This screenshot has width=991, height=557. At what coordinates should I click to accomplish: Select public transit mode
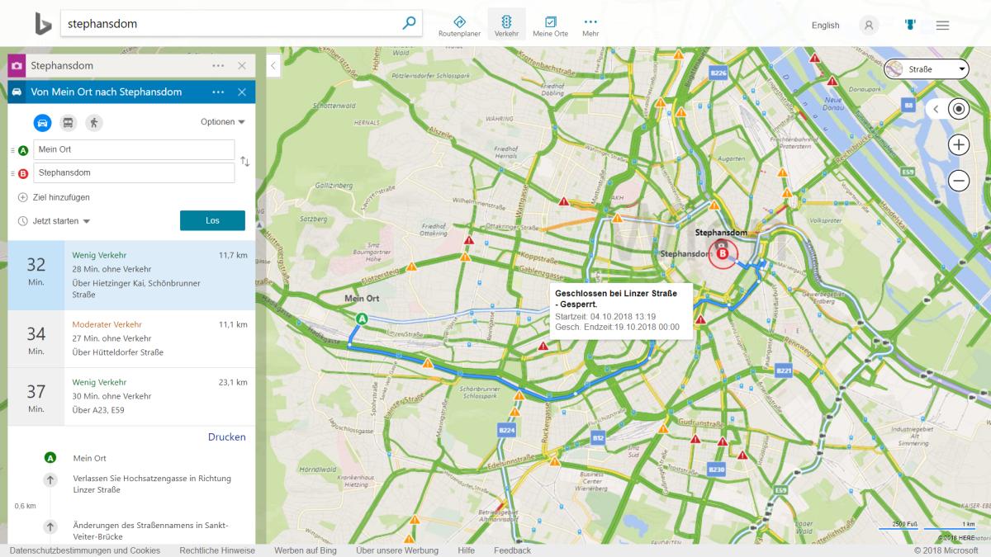coord(69,122)
